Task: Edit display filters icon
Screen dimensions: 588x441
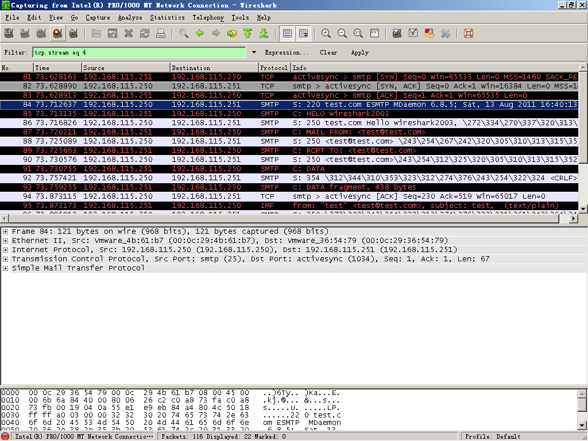Action: [413, 33]
